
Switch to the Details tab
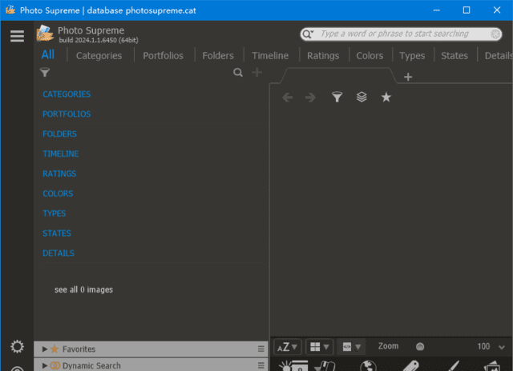pyautogui.click(x=499, y=55)
